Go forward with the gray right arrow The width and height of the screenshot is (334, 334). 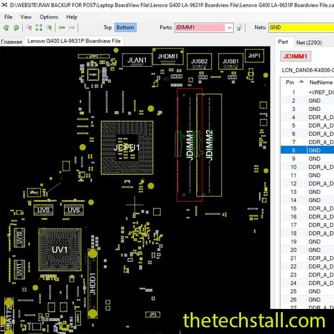(72, 27)
